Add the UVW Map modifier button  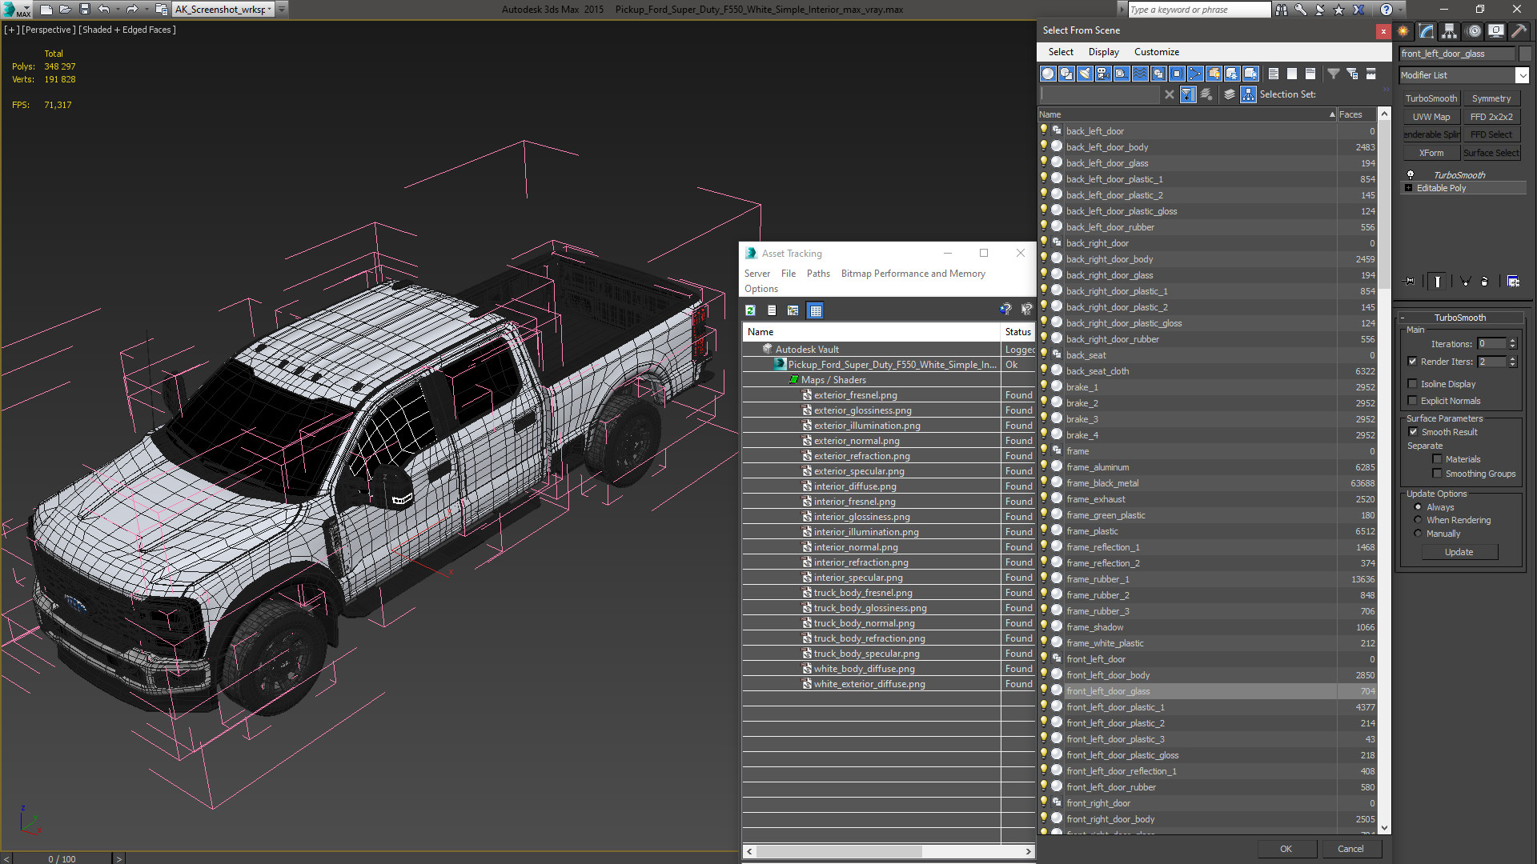[1431, 117]
